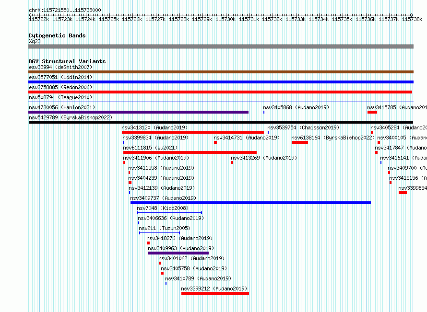Select the esv3577051 (Uddin2014) label
The height and width of the screenshot is (312, 427).
(x=60, y=77)
